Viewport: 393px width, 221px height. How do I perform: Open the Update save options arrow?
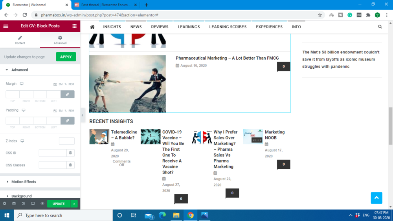[74, 204]
